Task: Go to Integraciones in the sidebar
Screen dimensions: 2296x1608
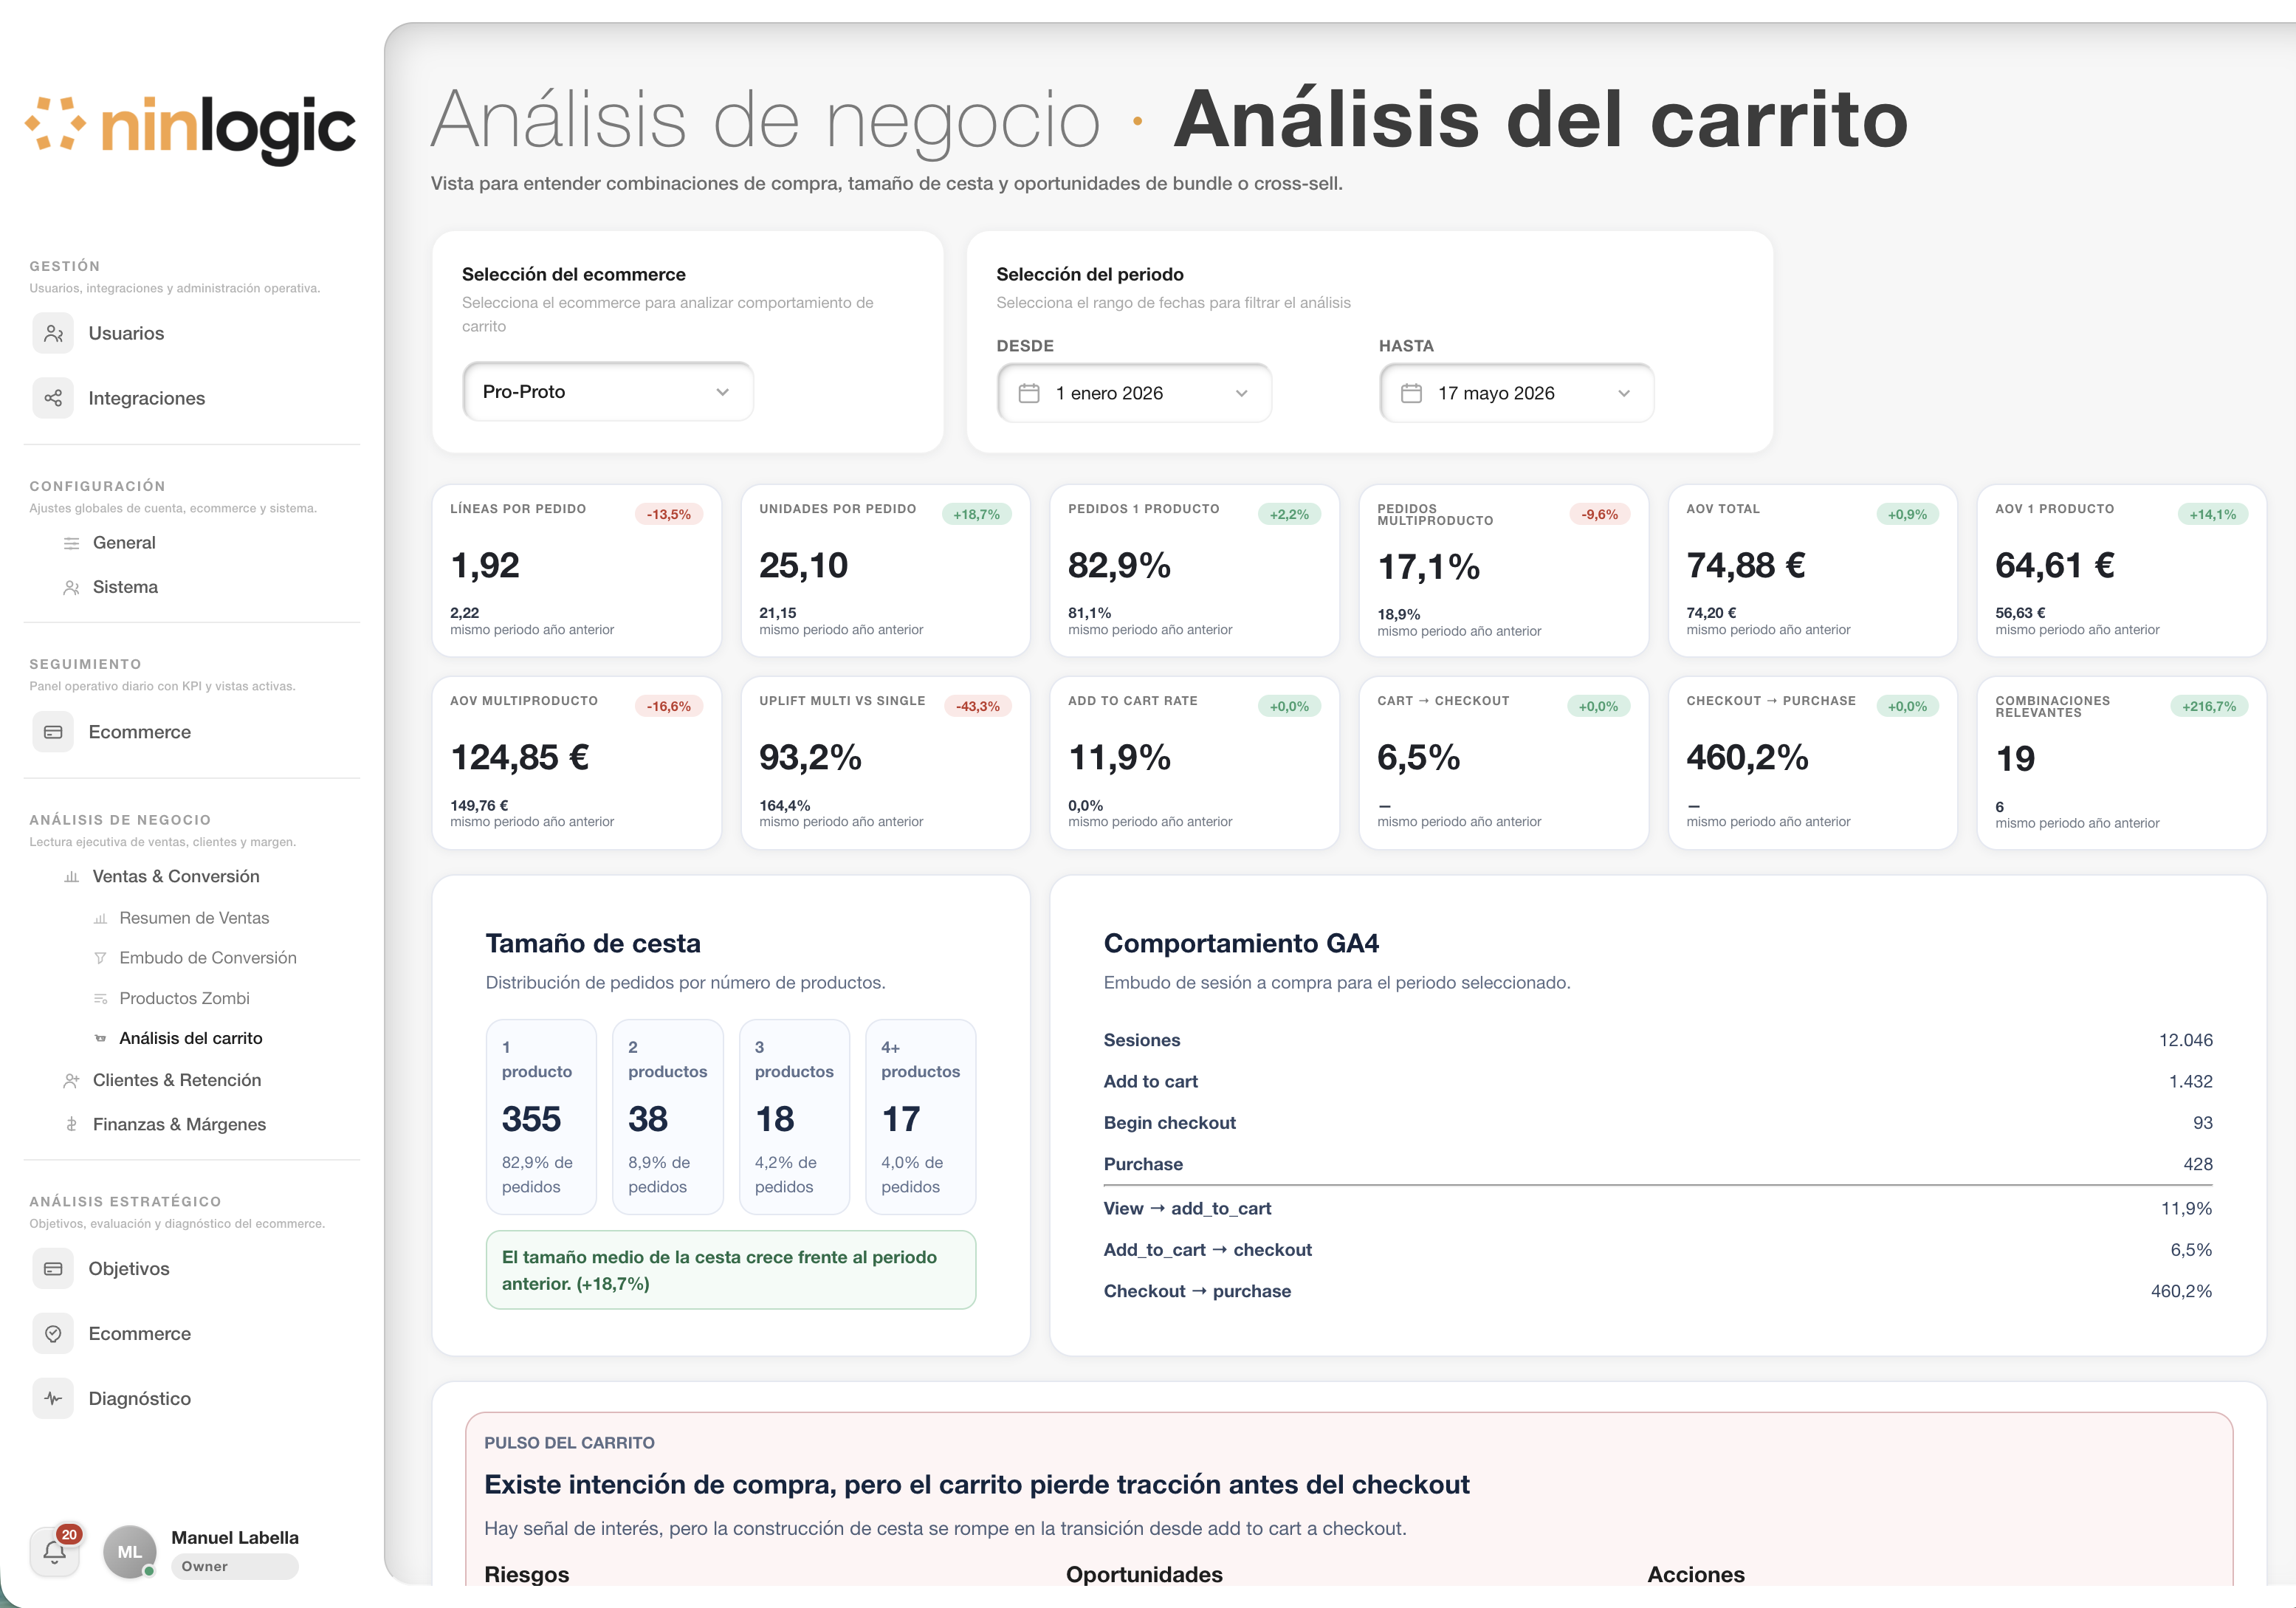Action: [x=146, y=398]
